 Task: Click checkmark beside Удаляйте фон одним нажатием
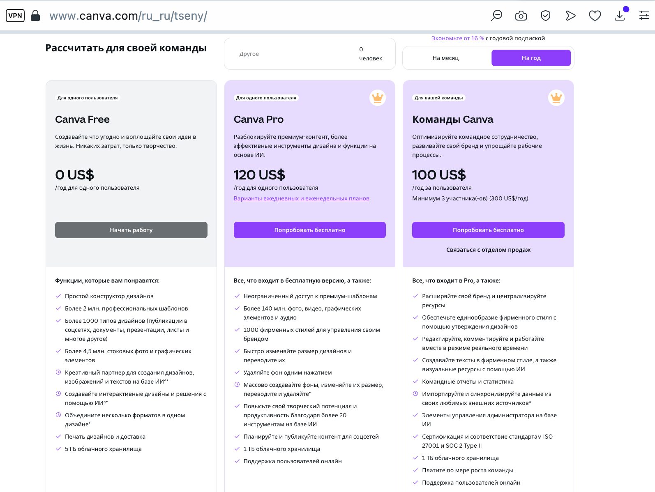click(237, 372)
